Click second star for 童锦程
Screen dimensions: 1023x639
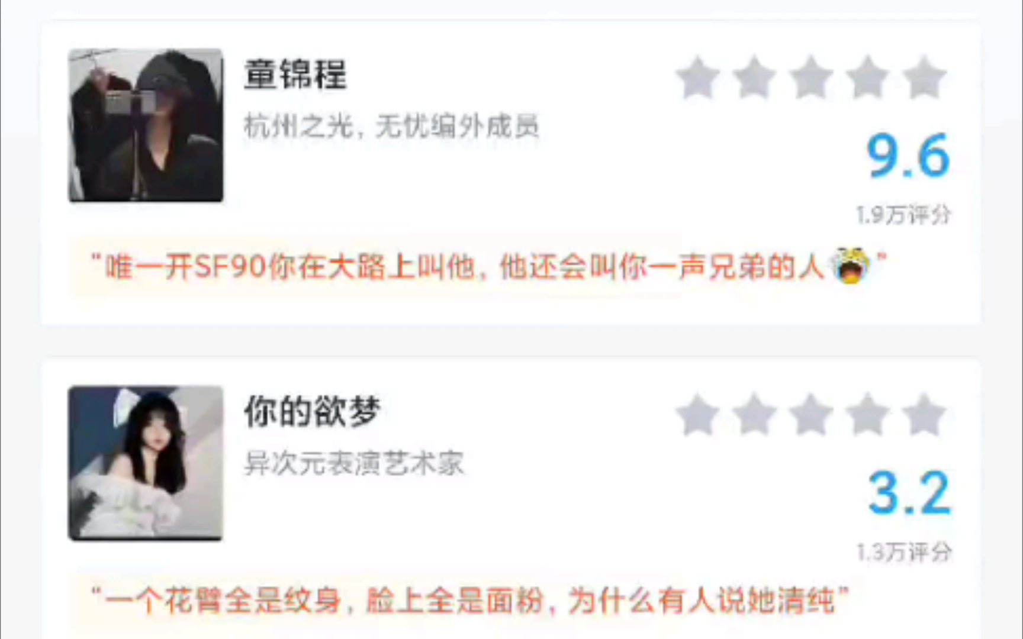pyautogui.click(x=754, y=78)
